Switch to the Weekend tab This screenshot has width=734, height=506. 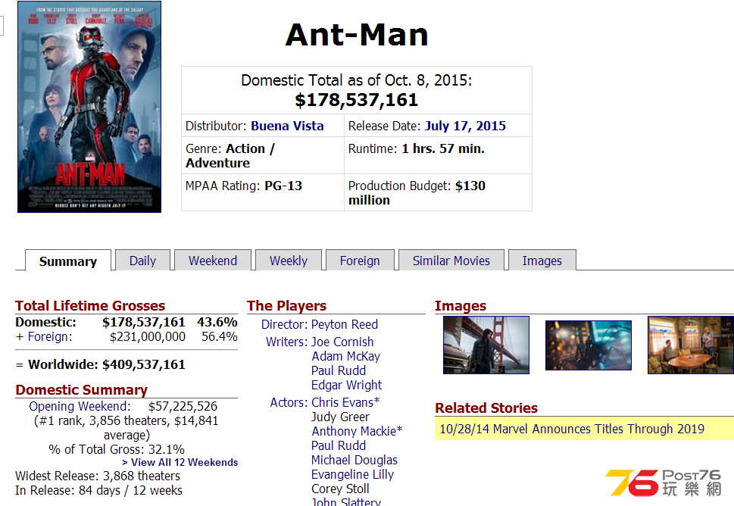tap(213, 261)
